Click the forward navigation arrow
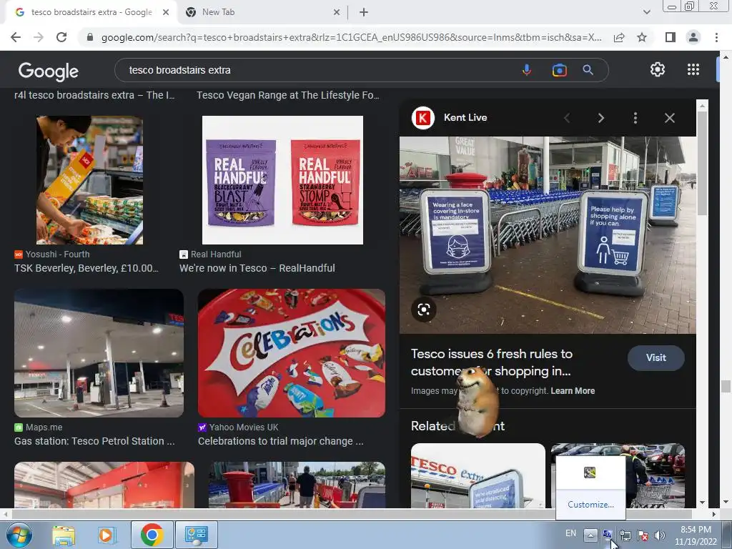 (39, 37)
